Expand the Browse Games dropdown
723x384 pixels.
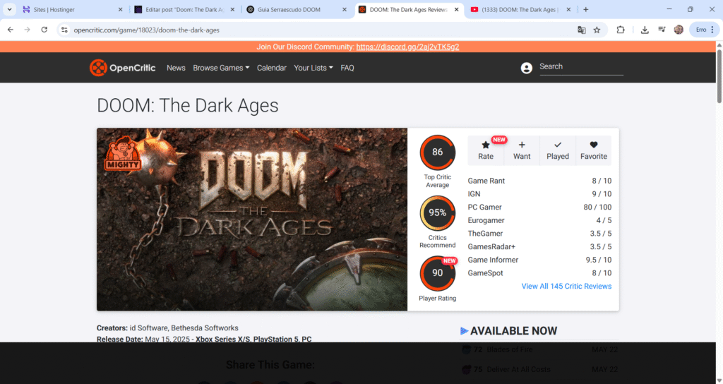pos(221,68)
